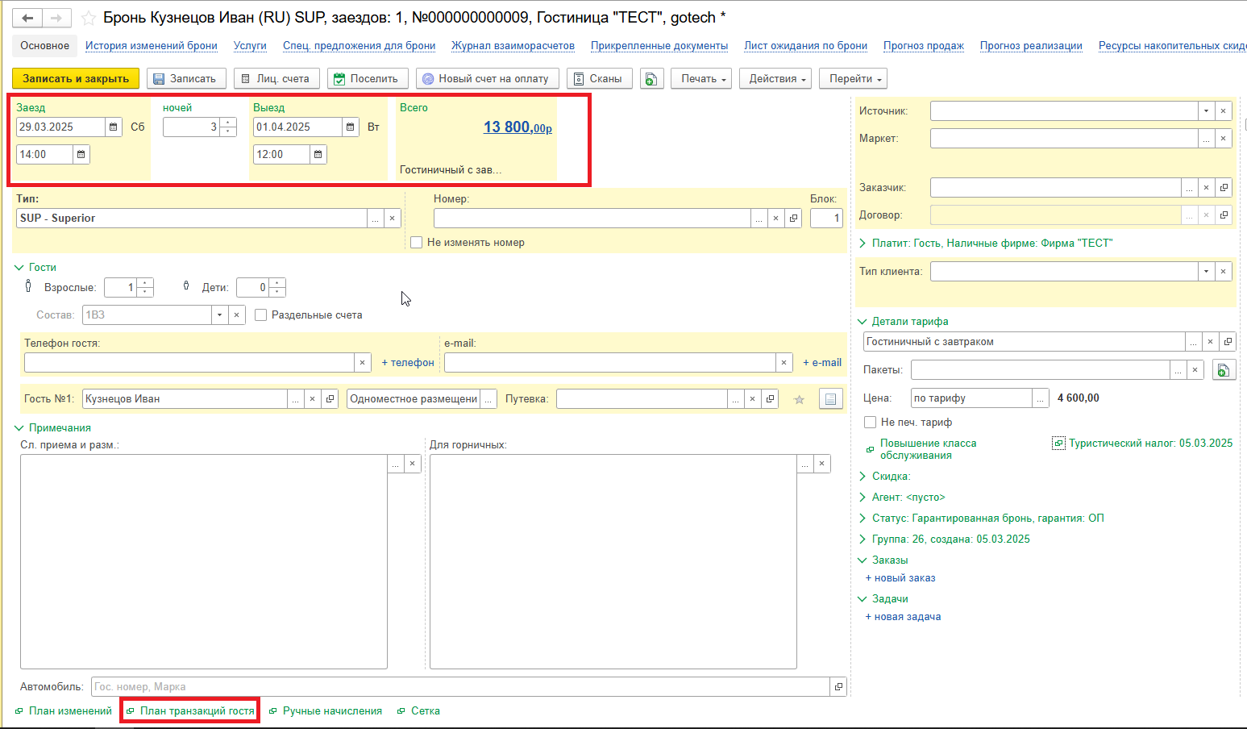Collapse the Детали тарифа section

tap(863, 321)
